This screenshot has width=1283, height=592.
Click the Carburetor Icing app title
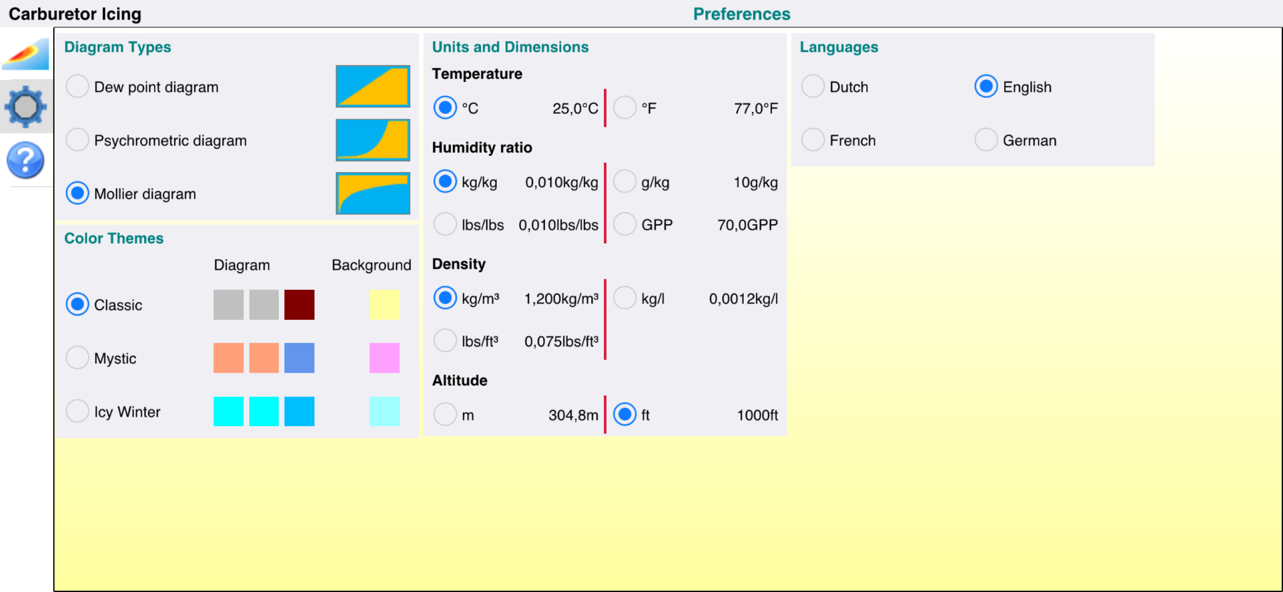coord(75,14)
